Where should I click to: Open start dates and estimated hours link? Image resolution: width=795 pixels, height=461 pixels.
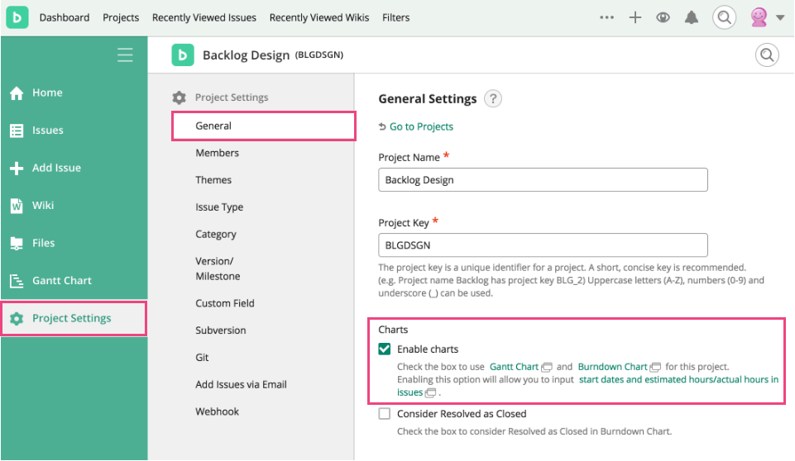(588, 386)
